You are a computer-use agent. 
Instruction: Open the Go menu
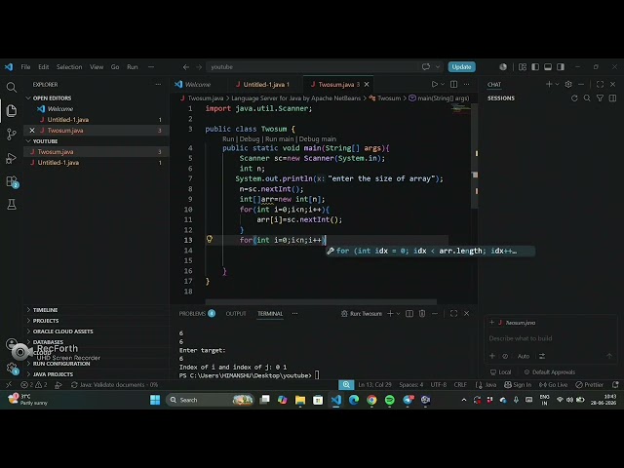(115, 67)
